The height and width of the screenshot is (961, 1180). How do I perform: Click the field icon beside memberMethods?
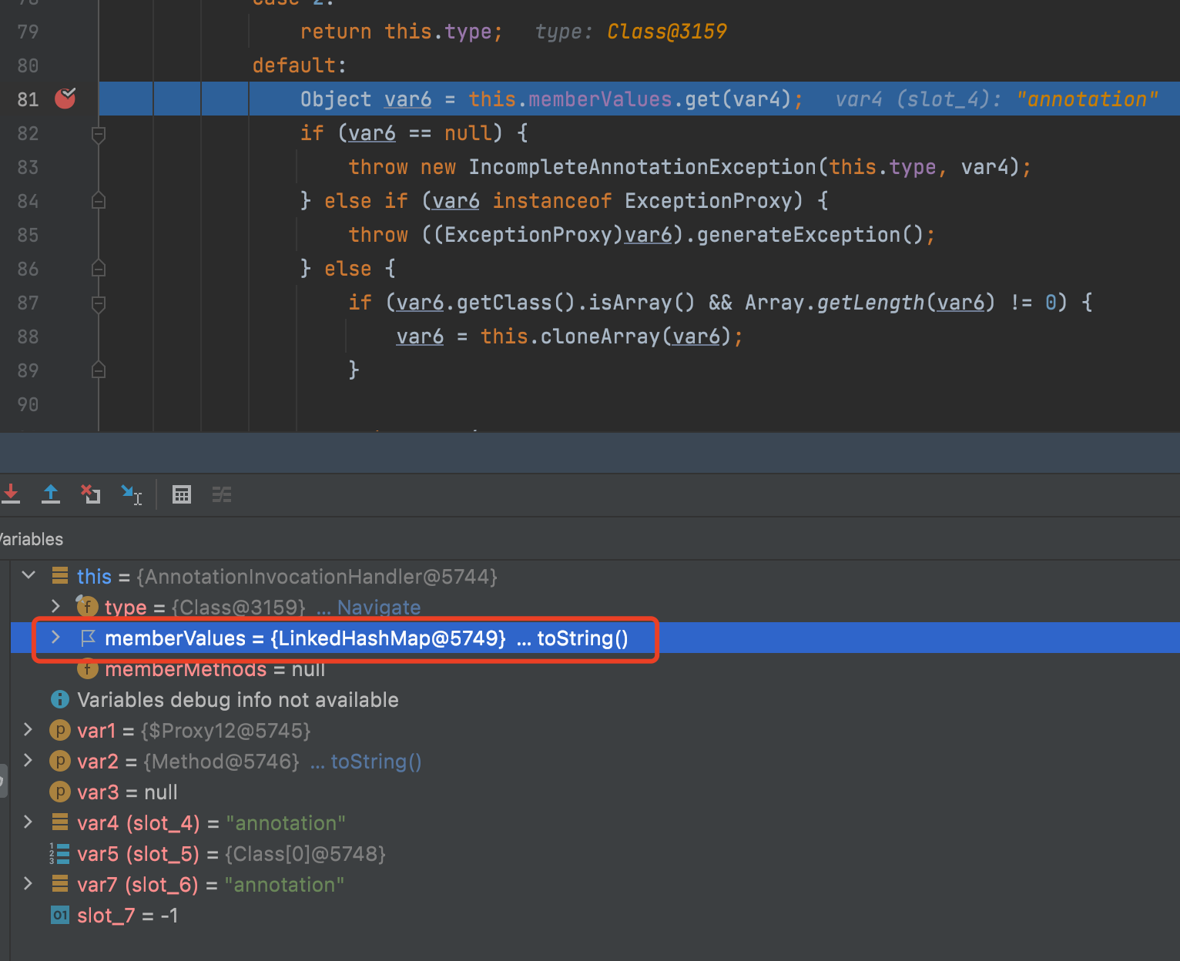point(87,668)
